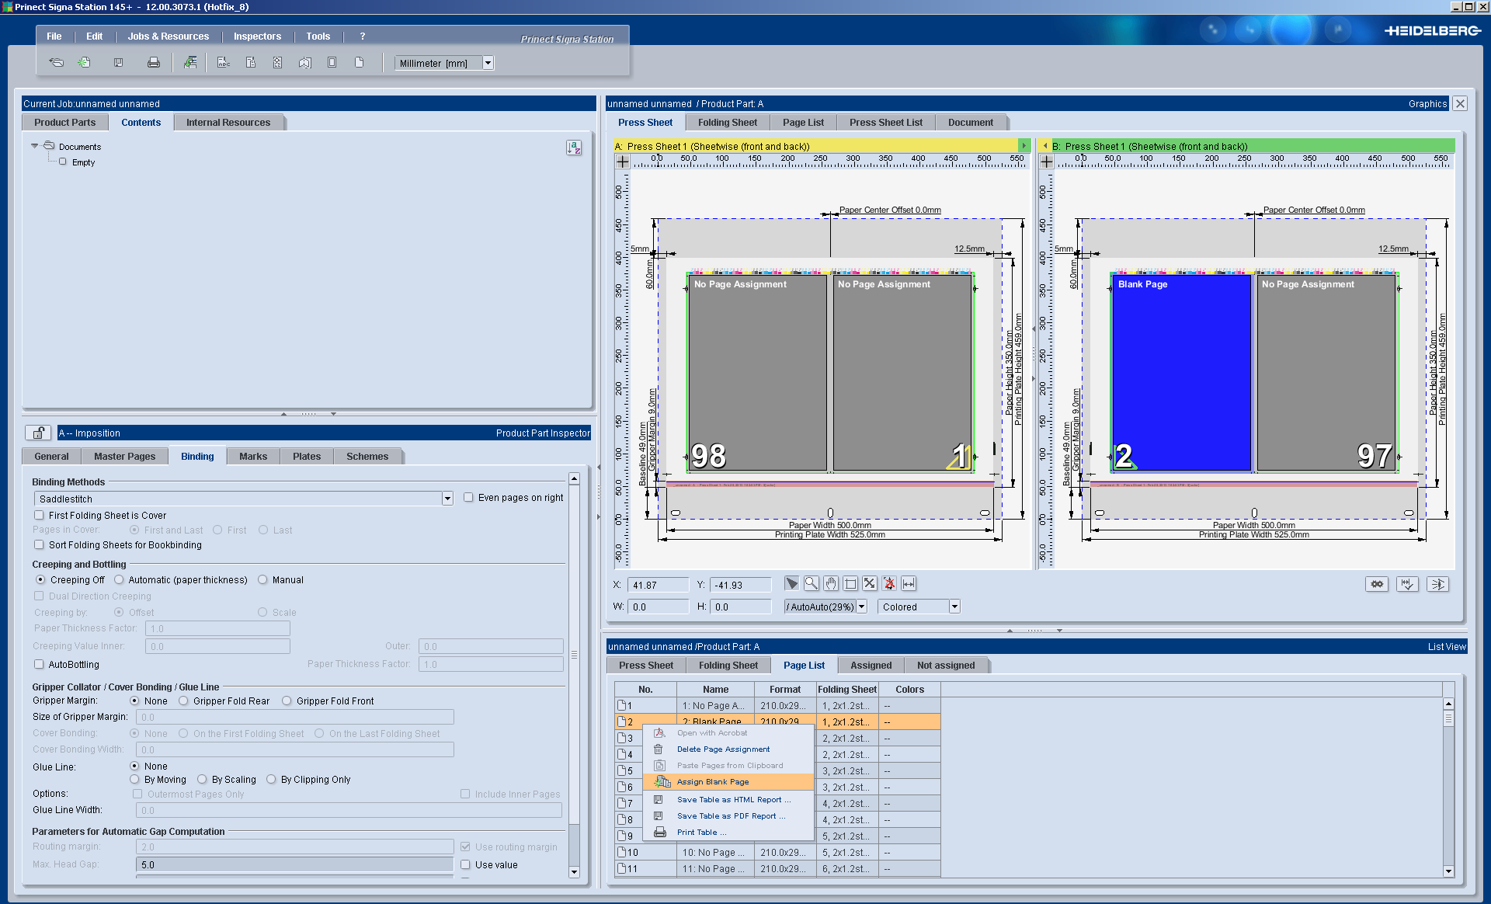This screenshot has height=904, width=1491.
Task: Click the lock icon beside A -- Imposition
Action: tap(38, 433)
